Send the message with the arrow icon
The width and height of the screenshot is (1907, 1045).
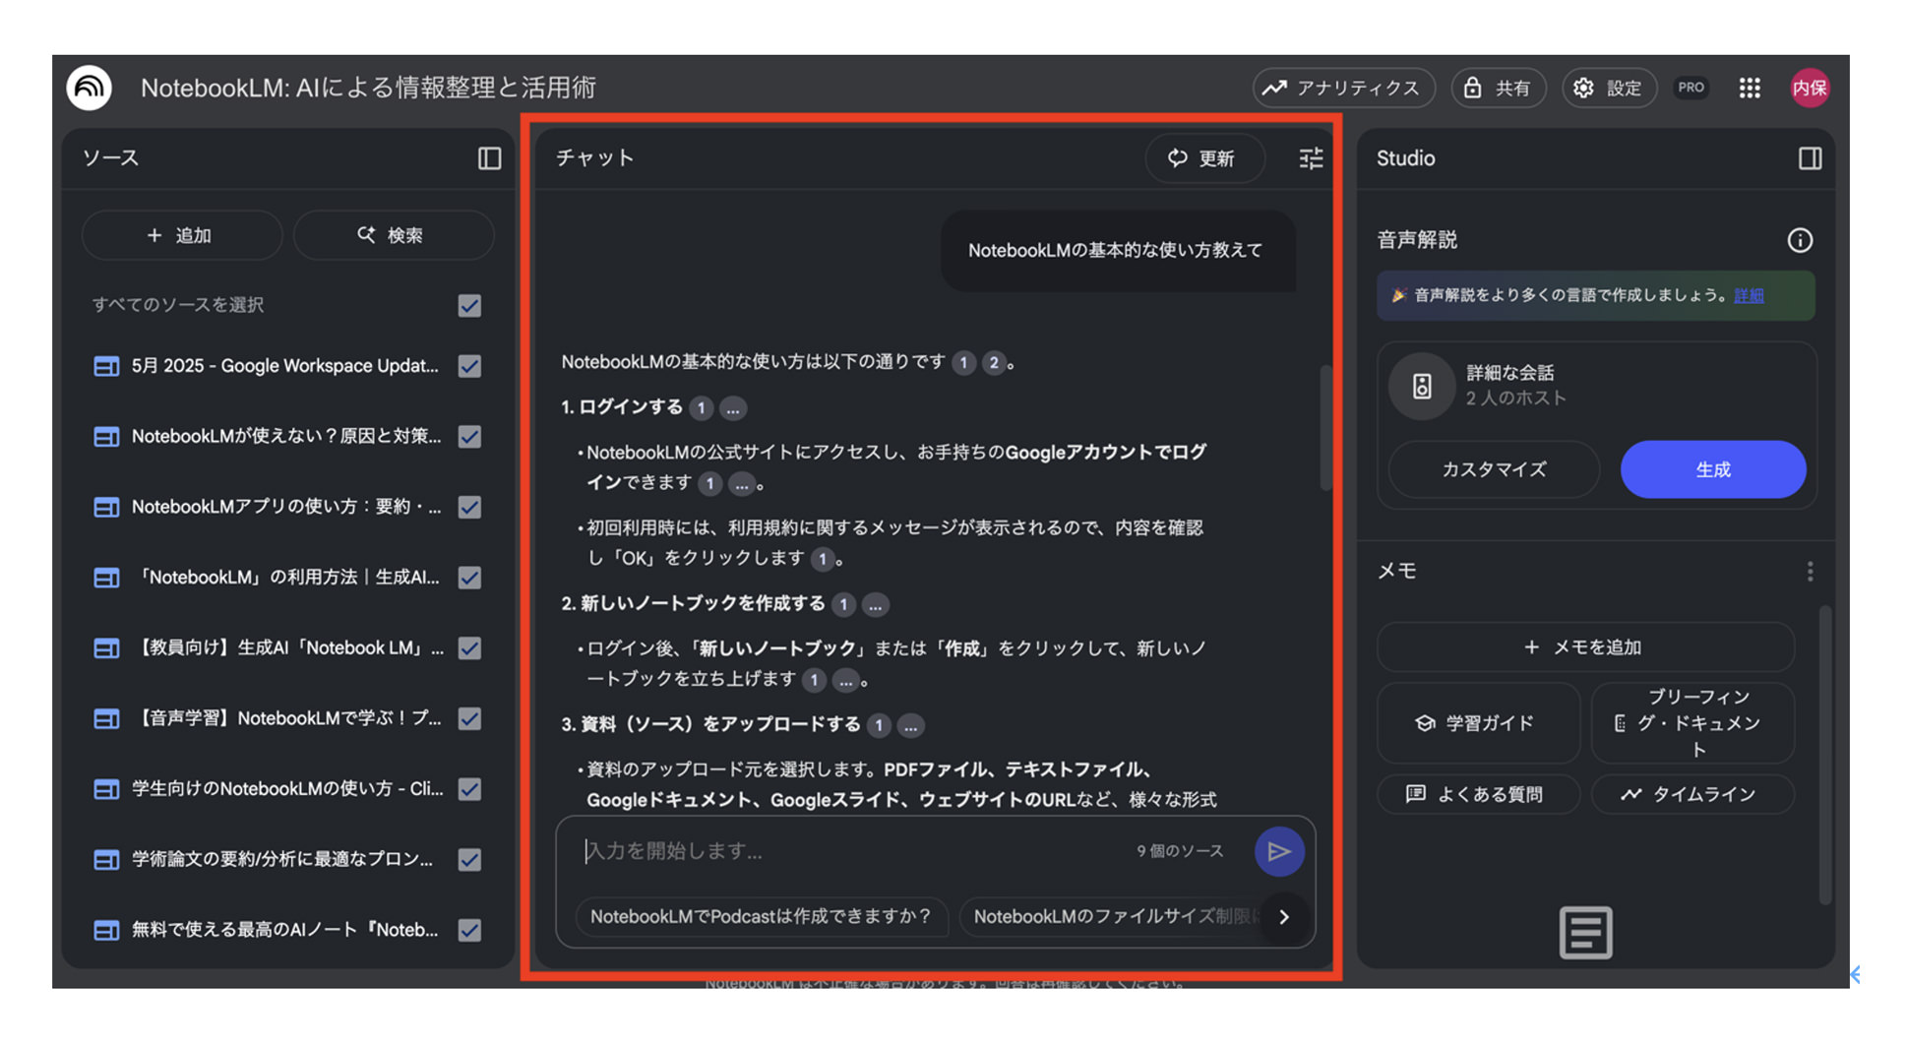coord(1279,850)
